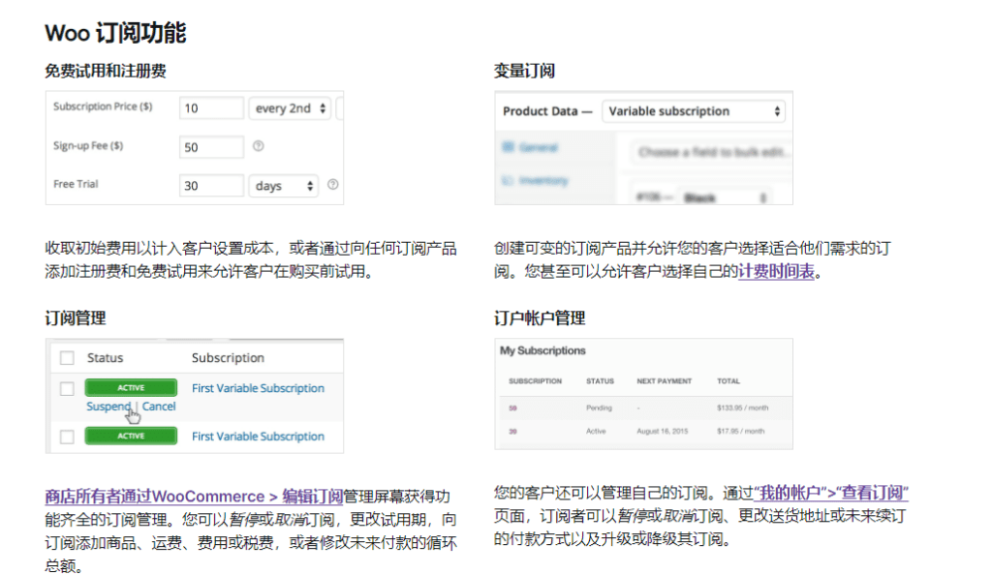This screenshot has width=992, height=575.
Task: Select the blurred Inventory tab in Product Data
Action: click(543, 181)
